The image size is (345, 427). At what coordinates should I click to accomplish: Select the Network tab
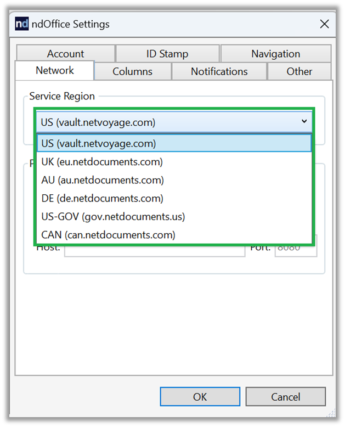tap(55, 71)
